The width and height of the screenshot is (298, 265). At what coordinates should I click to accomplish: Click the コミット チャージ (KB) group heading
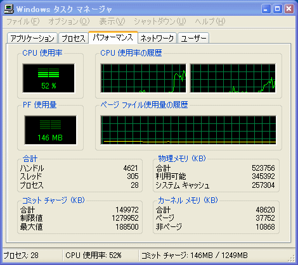(x=53, y=200)
